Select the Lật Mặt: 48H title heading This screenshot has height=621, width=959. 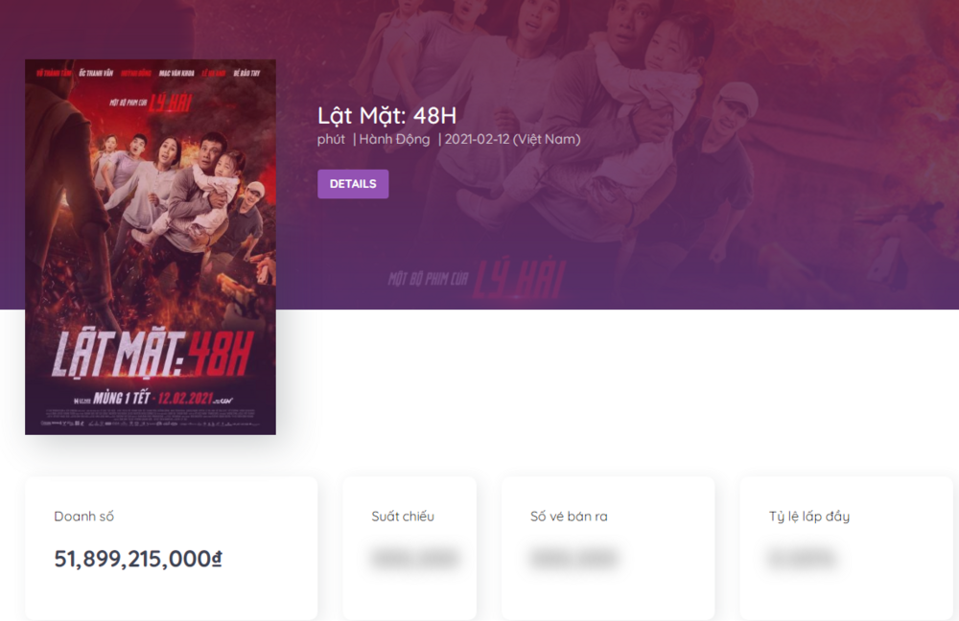(x=386, y=116)
